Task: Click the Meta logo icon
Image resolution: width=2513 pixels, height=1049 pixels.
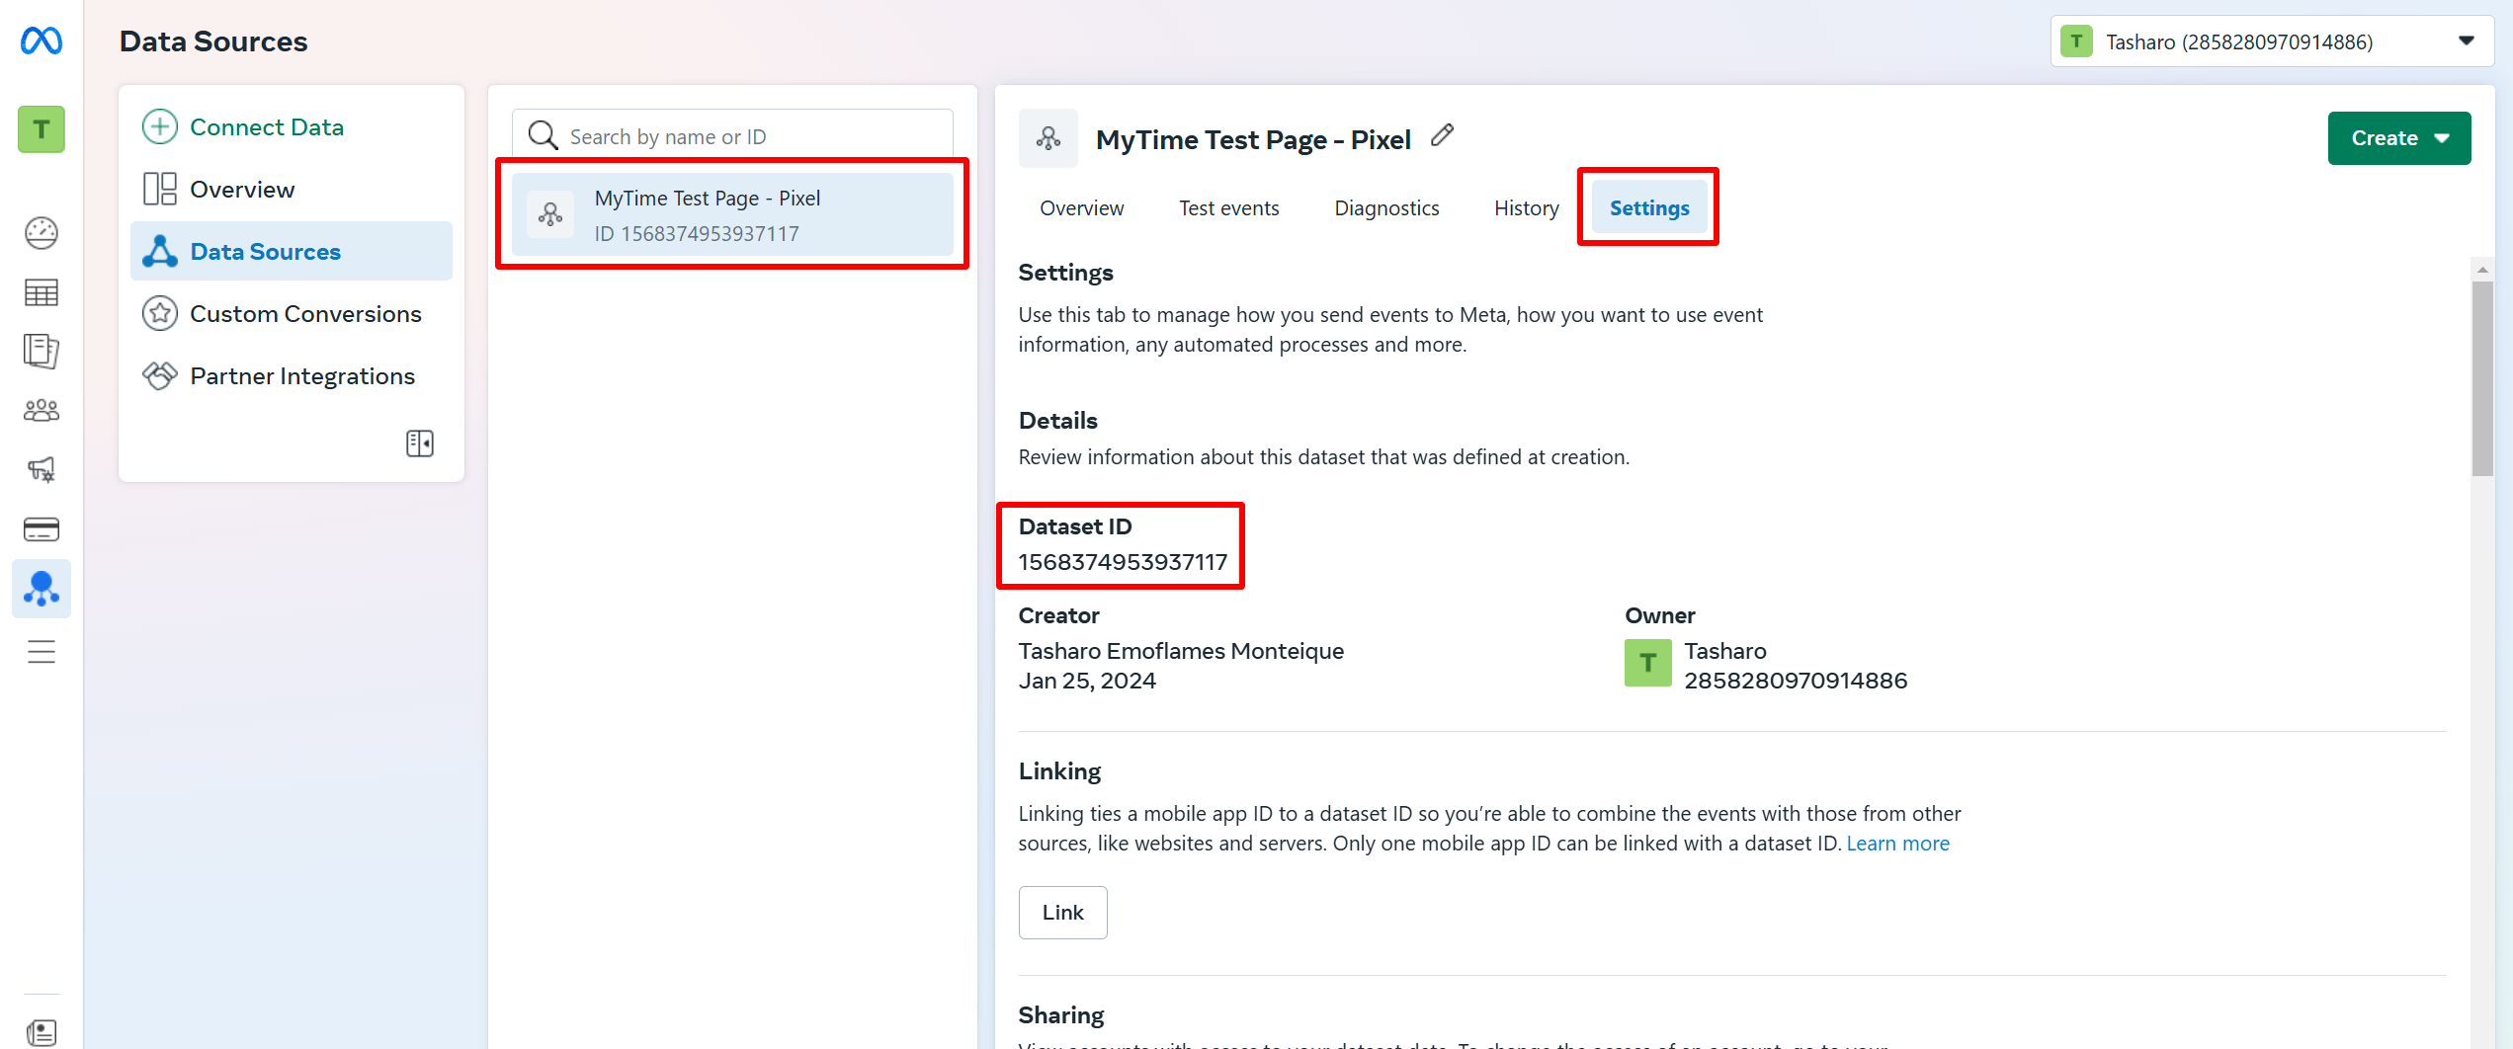Action: tap(42, 40)
